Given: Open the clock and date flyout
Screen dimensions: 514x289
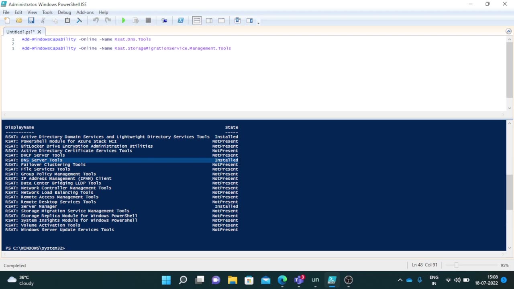Looking at the screenshot, I should pyautogui.click(x=486, y=280).
